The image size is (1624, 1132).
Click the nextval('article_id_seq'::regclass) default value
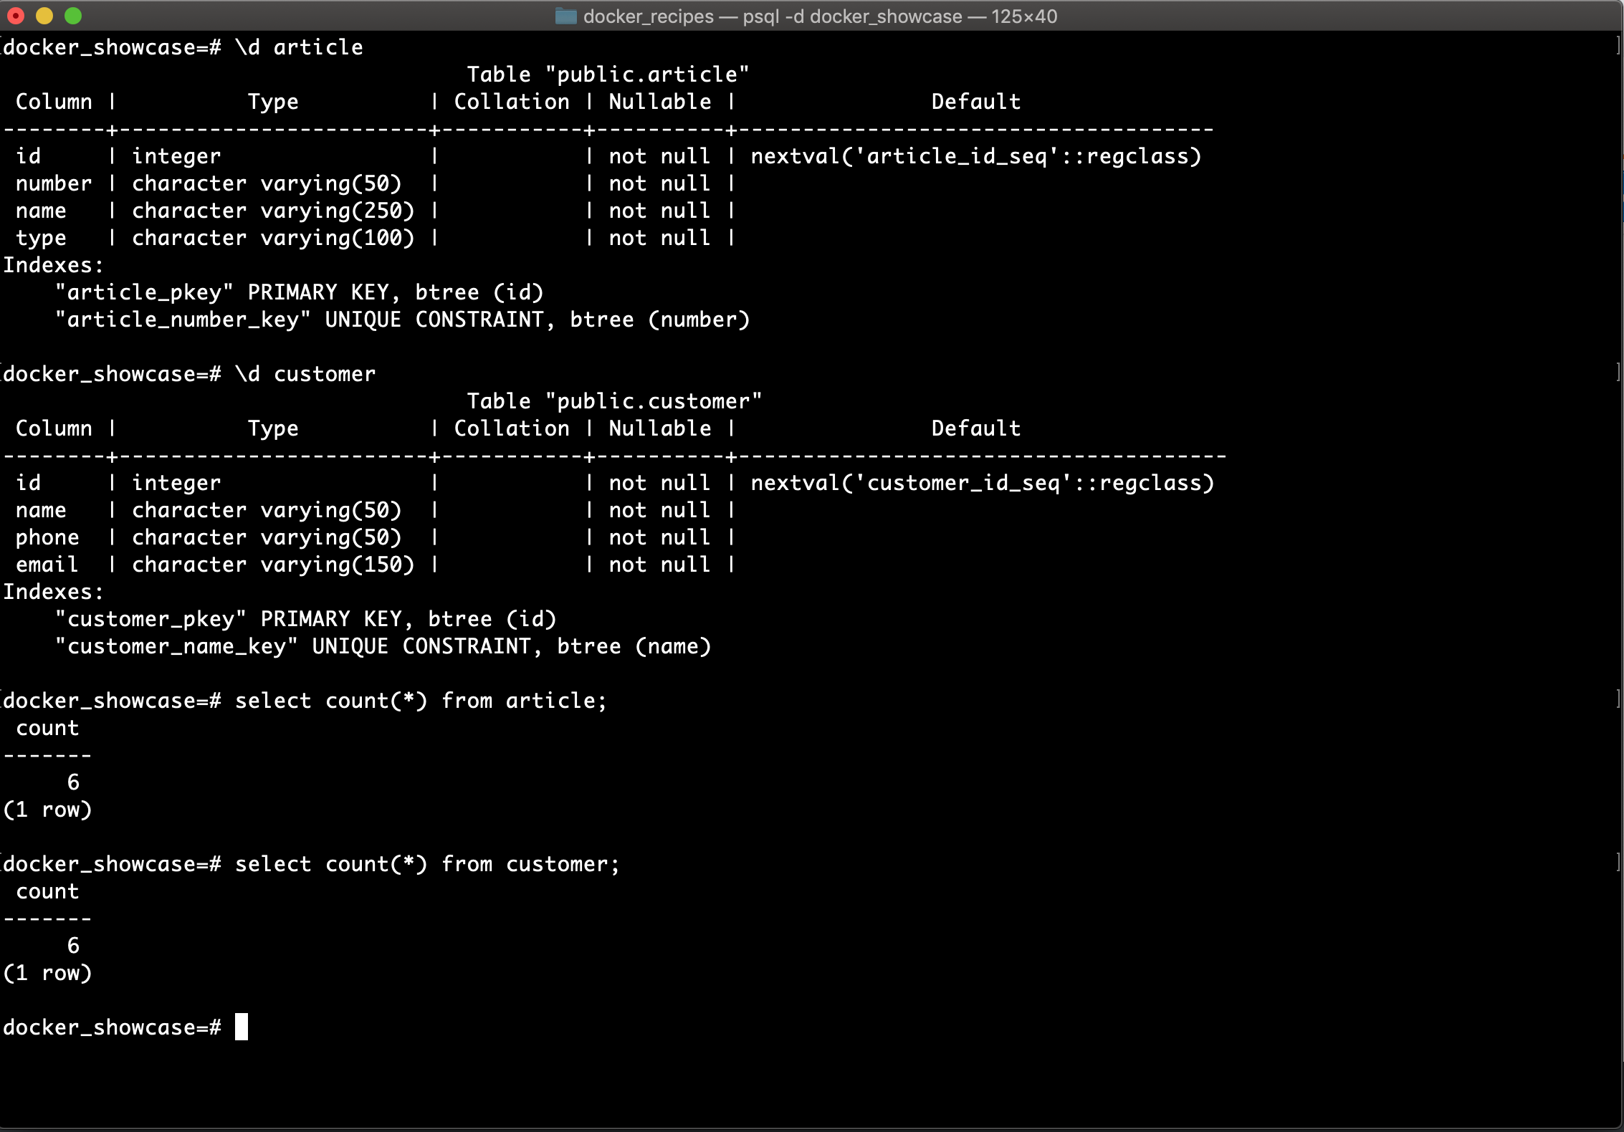(976, 155)
